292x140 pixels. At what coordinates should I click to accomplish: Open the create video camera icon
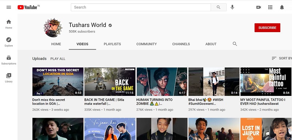pos(258,7)
